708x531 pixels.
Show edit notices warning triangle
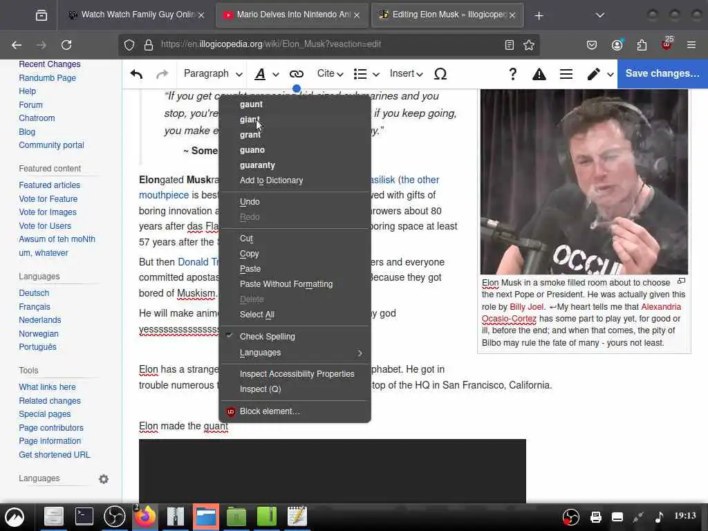(x=539, y=74)
